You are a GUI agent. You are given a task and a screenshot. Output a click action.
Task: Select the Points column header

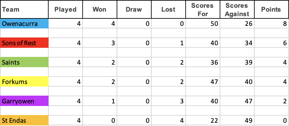click(272, 9)
